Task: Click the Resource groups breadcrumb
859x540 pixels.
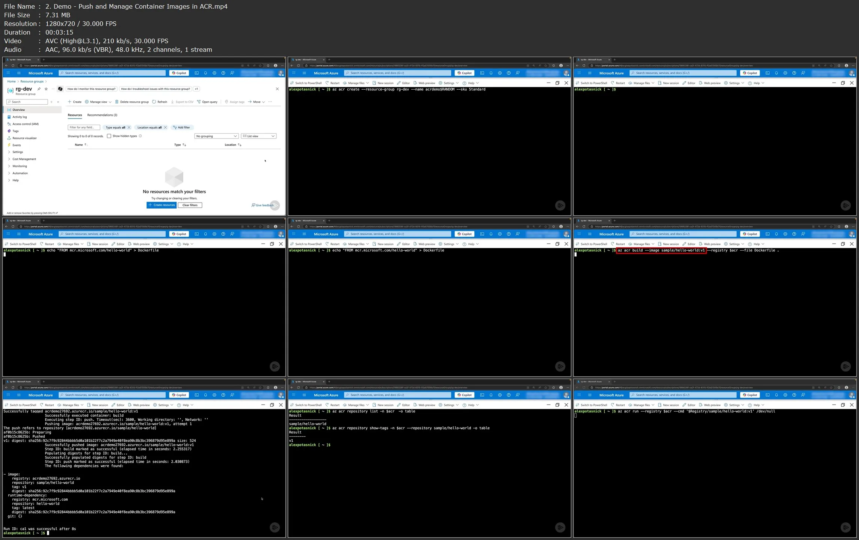Action: 32,81
